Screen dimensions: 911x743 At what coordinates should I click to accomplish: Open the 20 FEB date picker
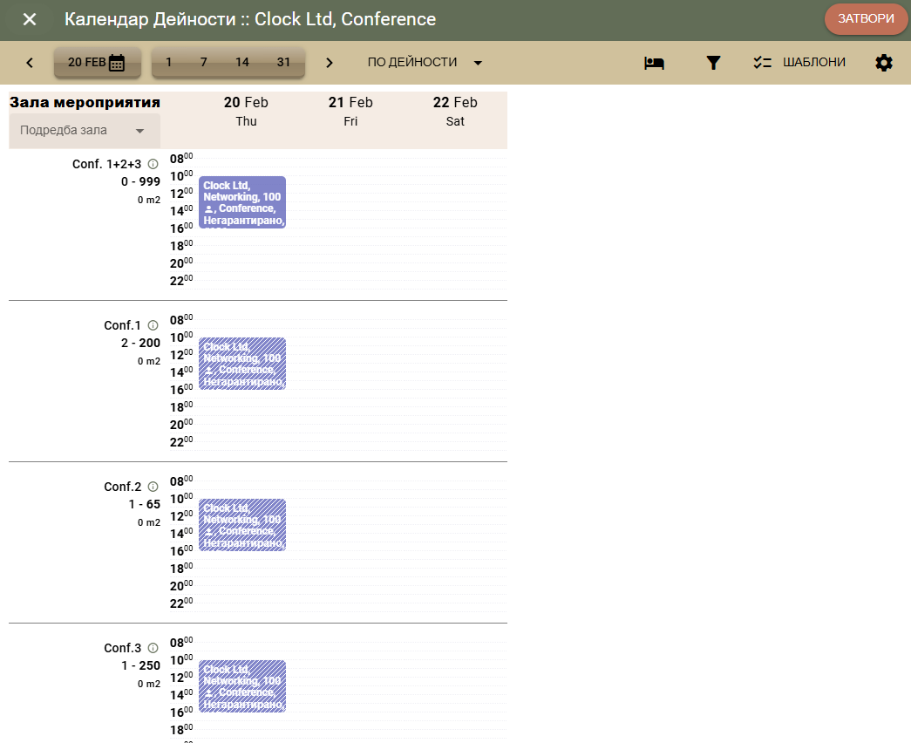coord(97,62)
